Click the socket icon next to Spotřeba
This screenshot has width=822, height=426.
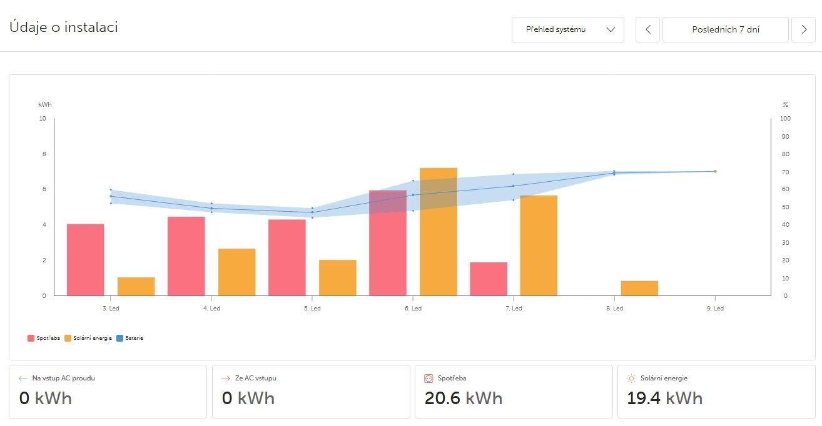tap(429, 378)
